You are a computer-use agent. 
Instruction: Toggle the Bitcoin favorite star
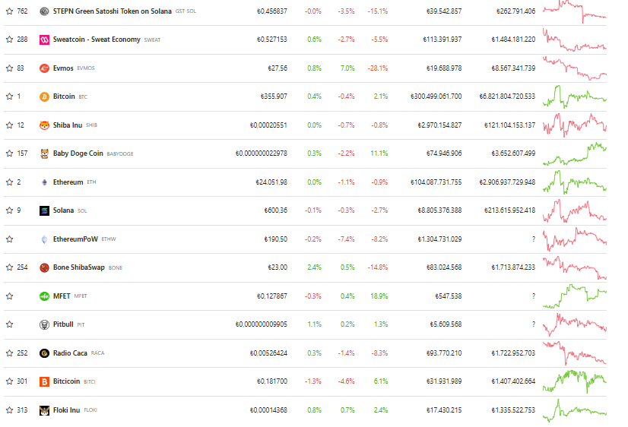pyautogui.click(x=10, y=96)
